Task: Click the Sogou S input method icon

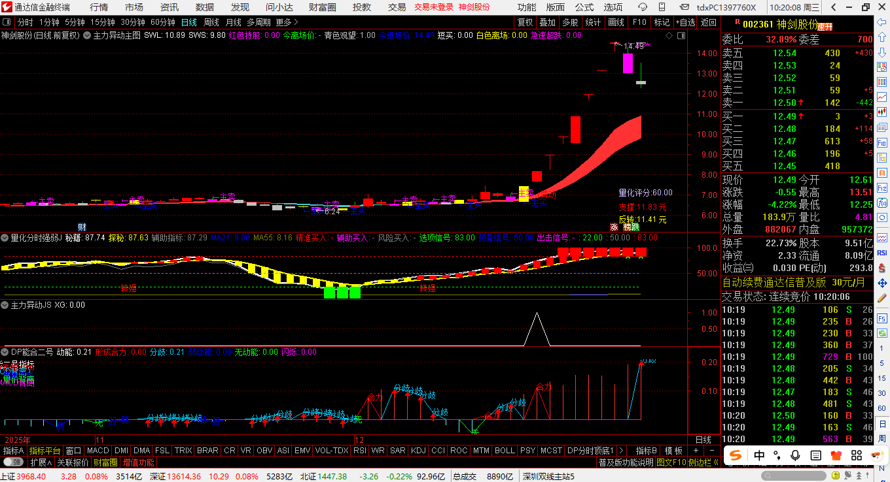Action: (x=736, y=455)
